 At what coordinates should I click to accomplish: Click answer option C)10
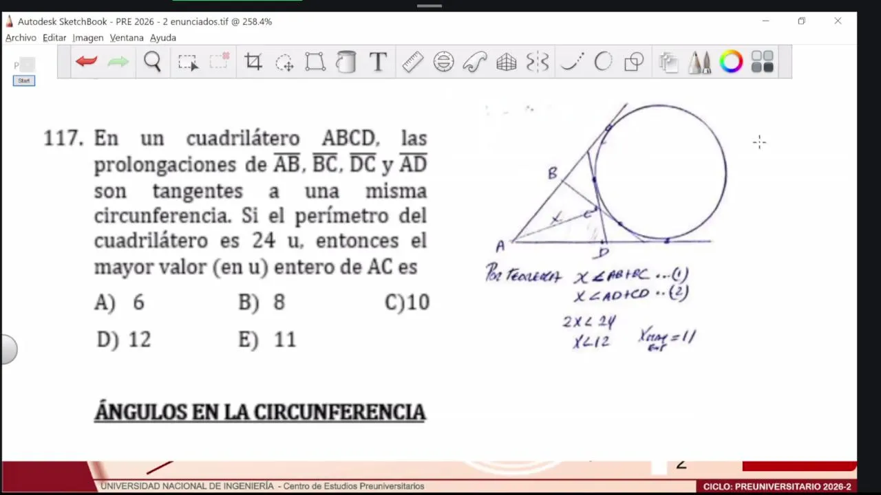tap(407, 302)
